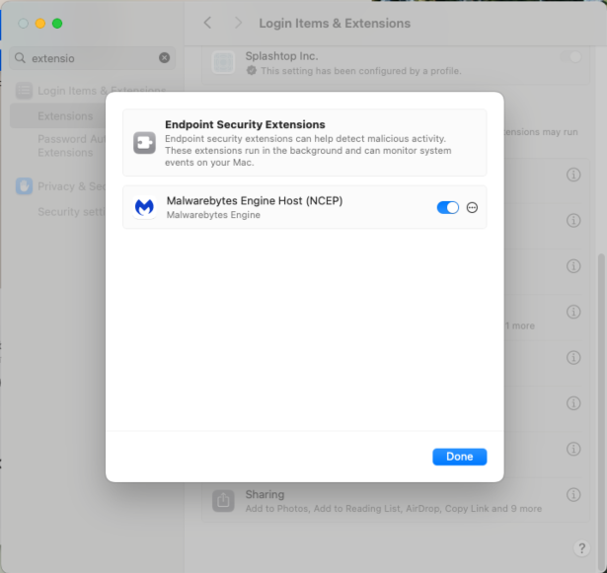Click the Malwarebytes app icon
This screenshot has width=607, height=573.
[144, 207]
